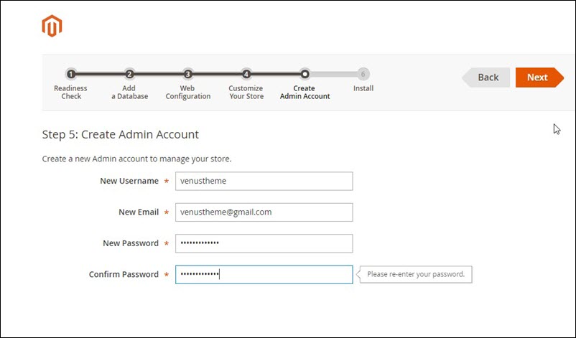Click the current step 5 circle marker
Viewport: 576px width, 338px height.
pos(305,73)
